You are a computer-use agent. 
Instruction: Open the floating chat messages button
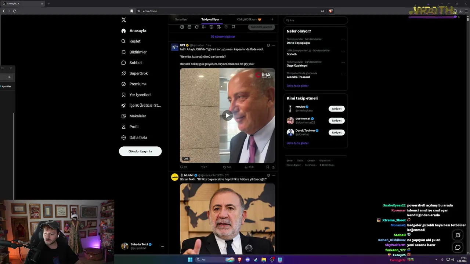[458, 247]
